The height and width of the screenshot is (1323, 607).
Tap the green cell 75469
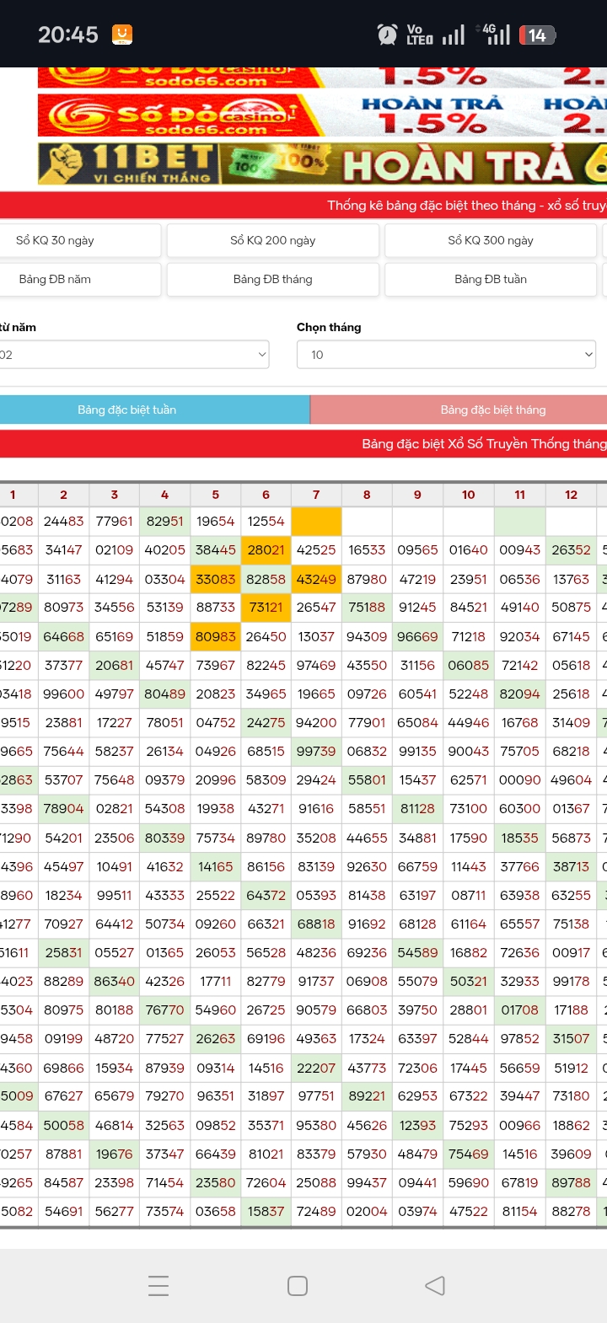[x=468, y=1154]
